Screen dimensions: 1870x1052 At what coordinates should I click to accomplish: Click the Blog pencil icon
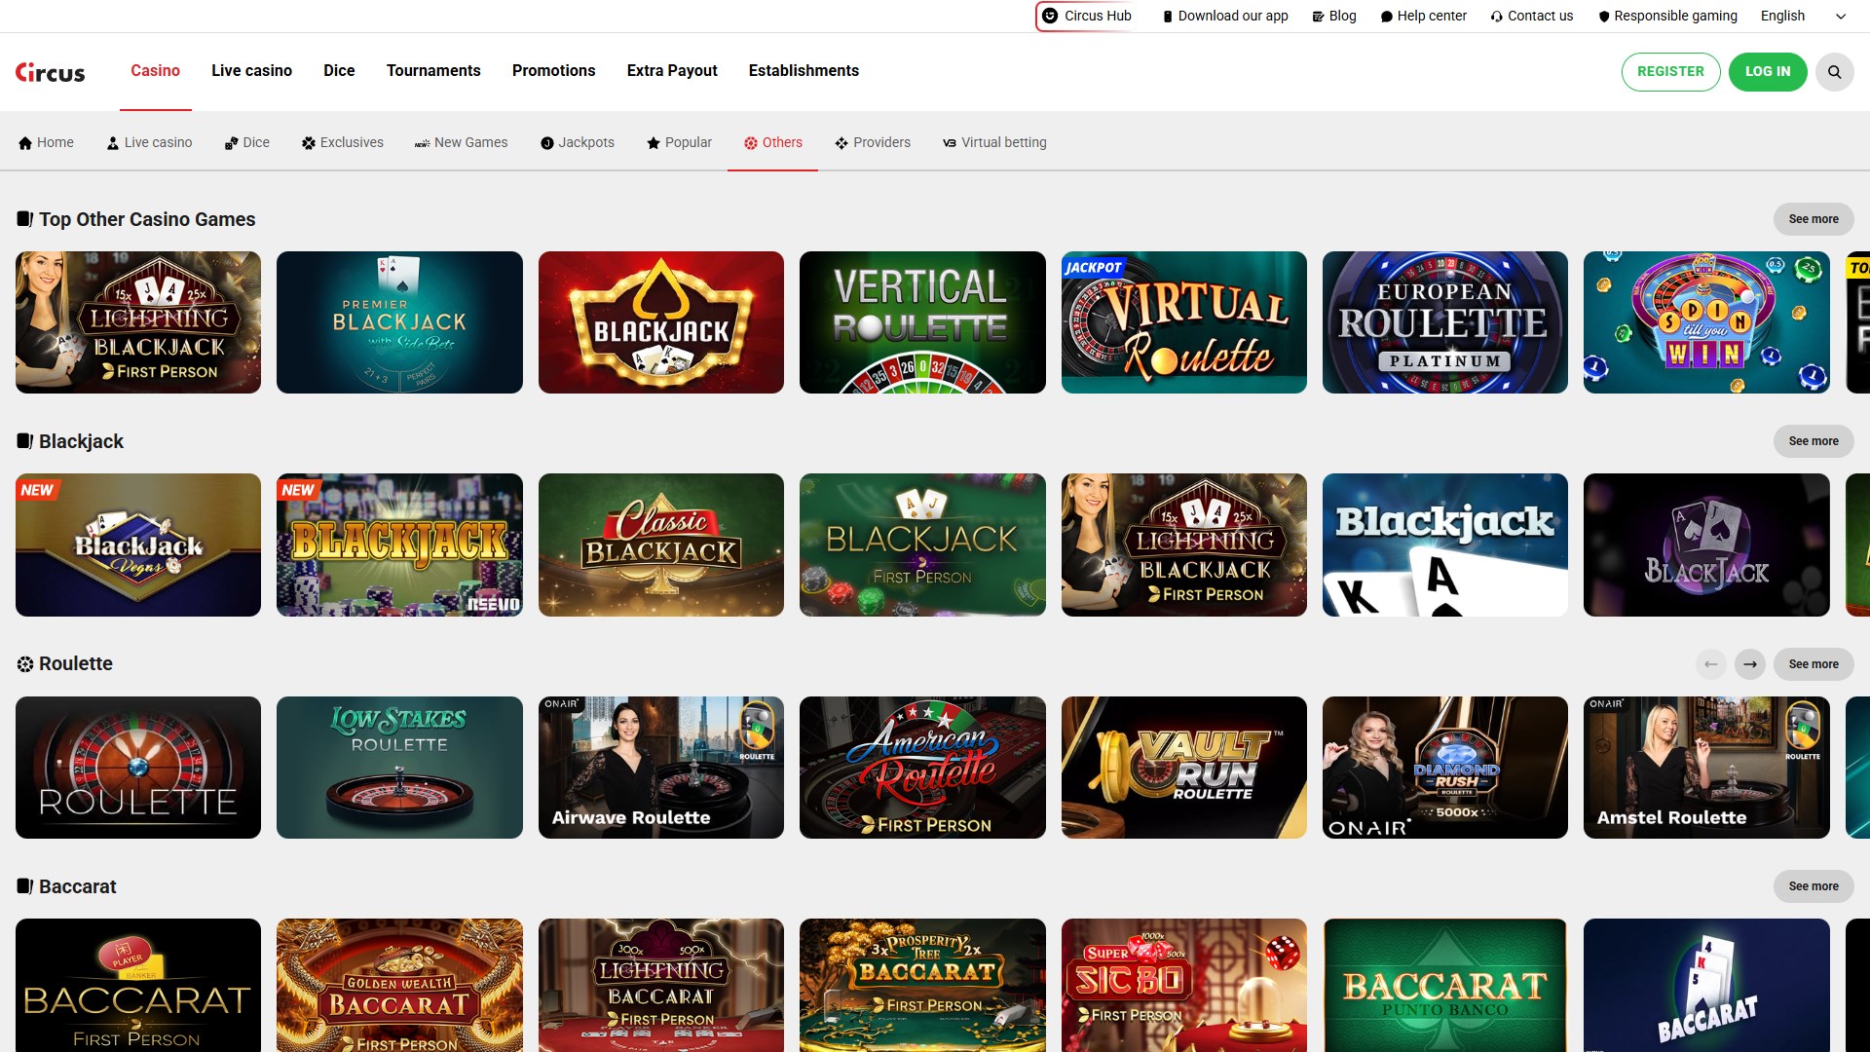pyautogui.click(x=1318, y=17)
